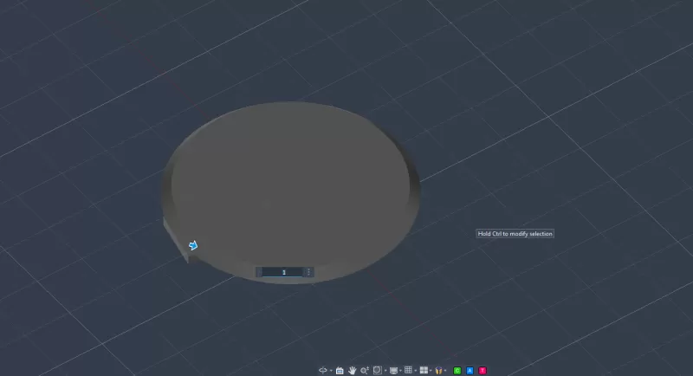Toggle the blue A indicator button
693x376 pixels.
point(470,370)
